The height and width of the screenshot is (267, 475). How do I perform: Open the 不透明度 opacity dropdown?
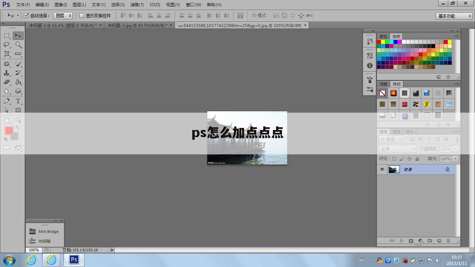pyautogui.click(x=456, y=149)
